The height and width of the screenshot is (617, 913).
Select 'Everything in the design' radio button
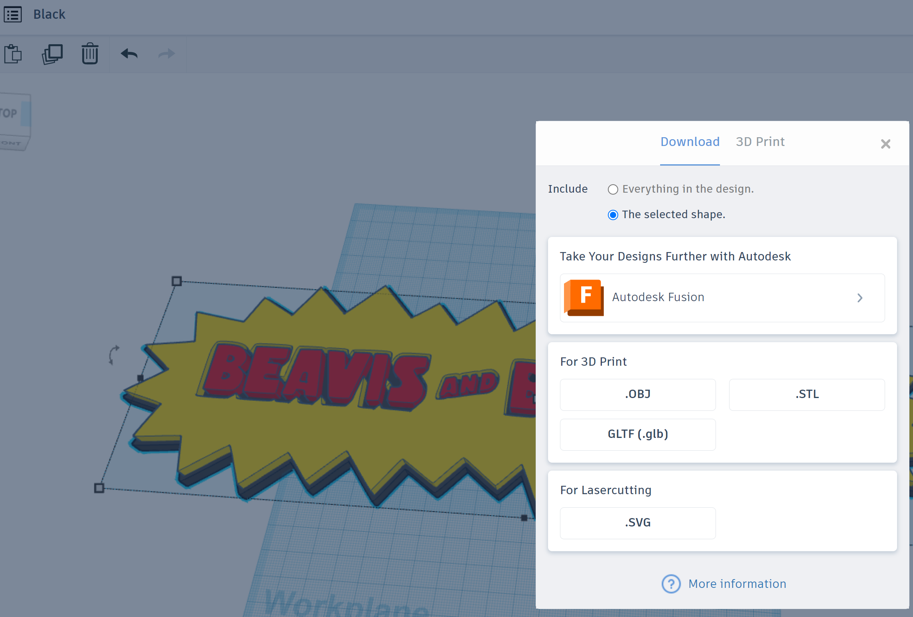611,189
